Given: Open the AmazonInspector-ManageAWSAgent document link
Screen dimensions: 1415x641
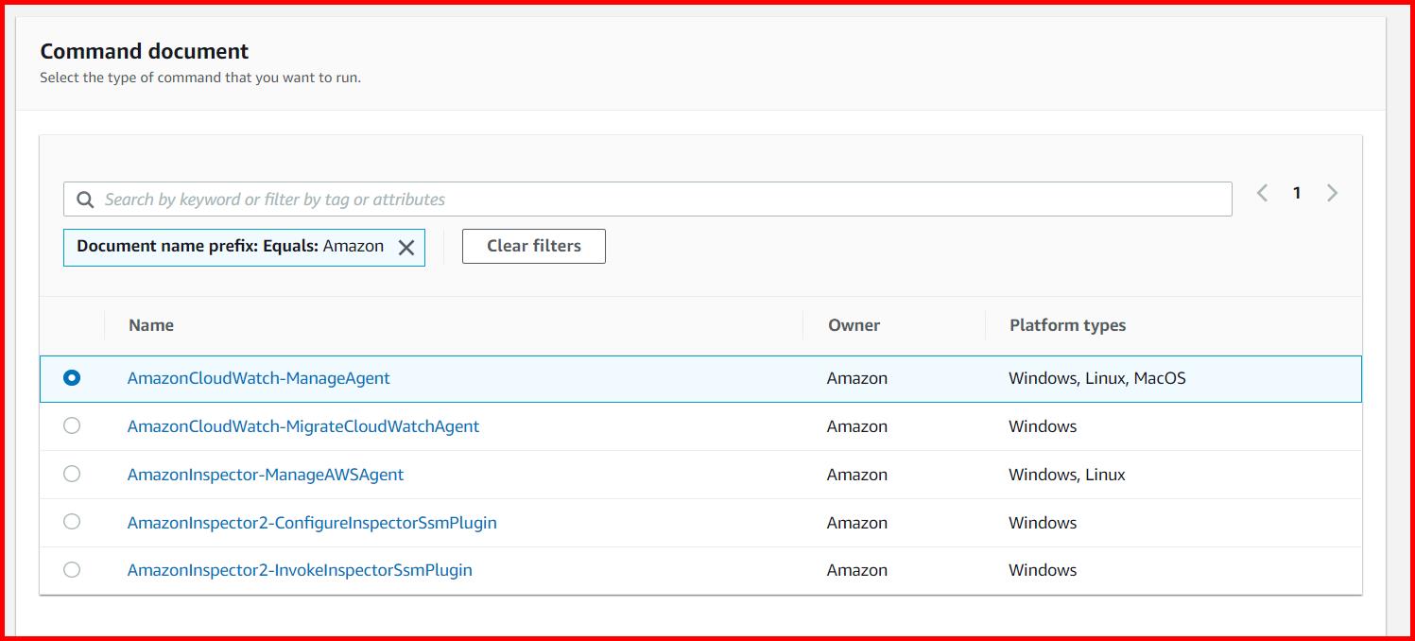Looking at the screenshot, I should [266, 474].
